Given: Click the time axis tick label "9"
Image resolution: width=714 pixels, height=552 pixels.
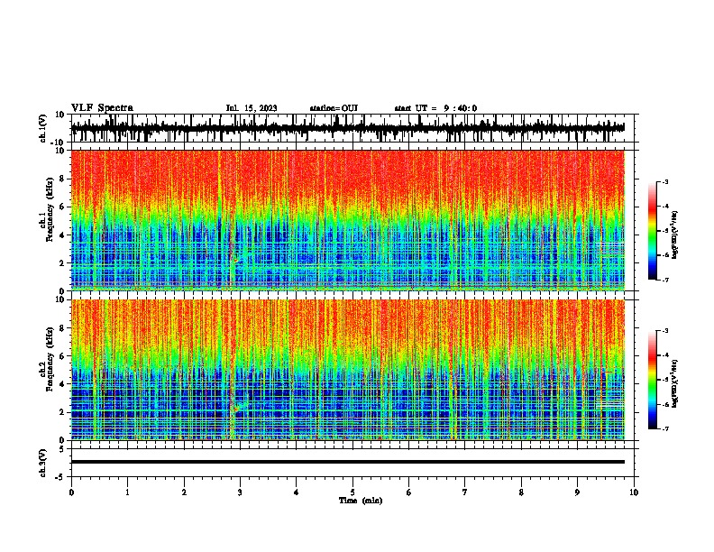Looking at the screenshot, I should tap(577, 492).
